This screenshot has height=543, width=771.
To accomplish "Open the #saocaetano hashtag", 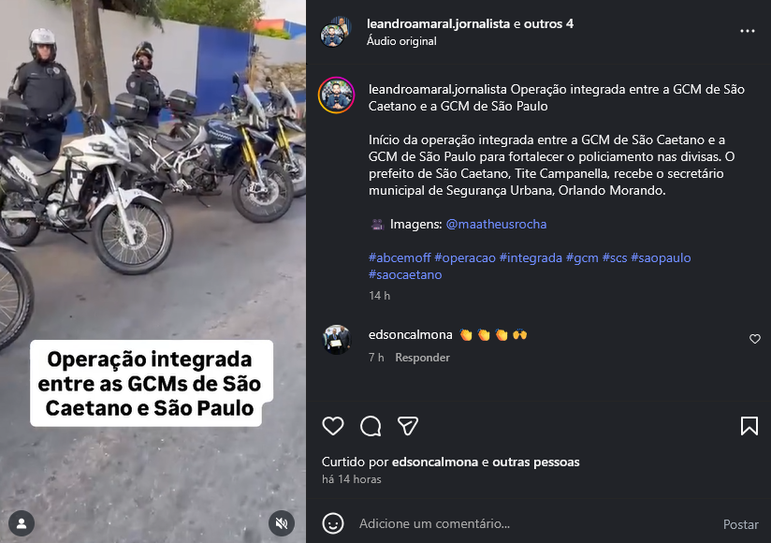I will coord(405,274).
